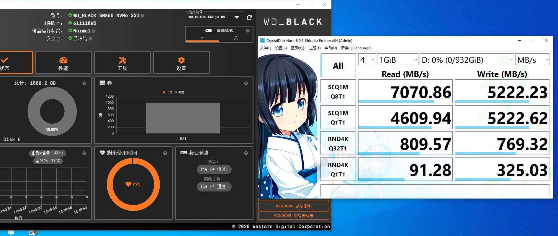Toggle the 可用 legend in the volume chart
558x236 pixels.
tap(179, 92)
